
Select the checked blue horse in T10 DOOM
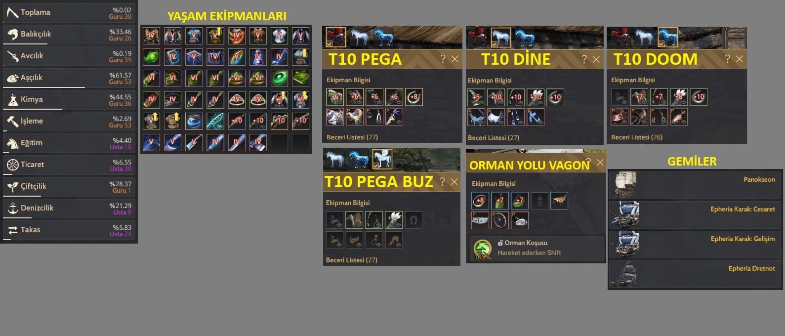667,38
